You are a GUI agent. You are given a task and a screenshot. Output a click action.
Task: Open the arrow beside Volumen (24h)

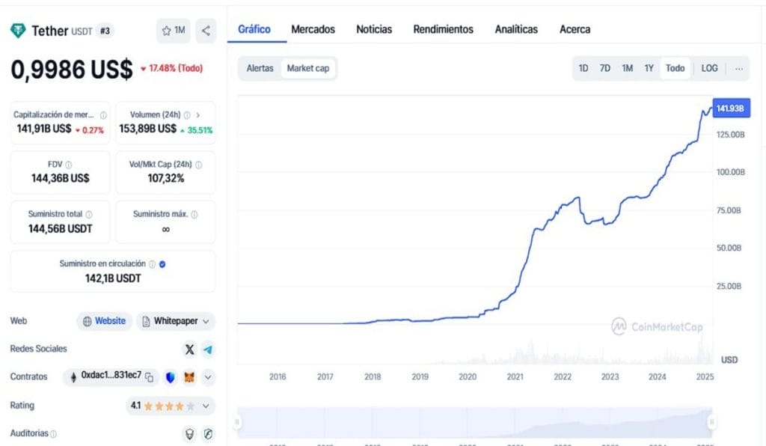(197, 115)
